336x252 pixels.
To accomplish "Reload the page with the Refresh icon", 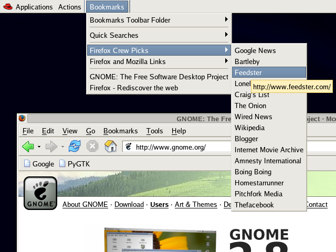I will point(75,146).
